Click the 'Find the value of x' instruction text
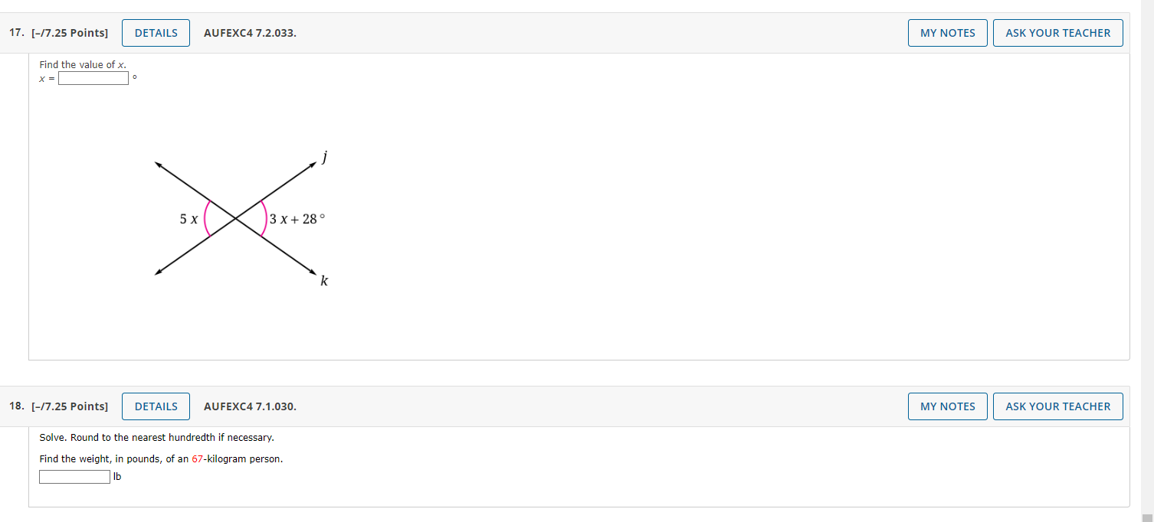This screenshot has width=1154, height=522. pyautogui.click(x=83, y=64)
